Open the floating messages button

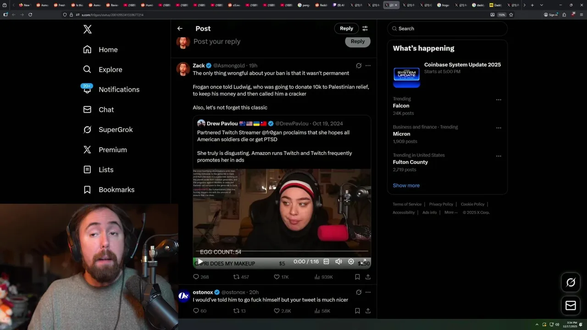click(570, 305)
